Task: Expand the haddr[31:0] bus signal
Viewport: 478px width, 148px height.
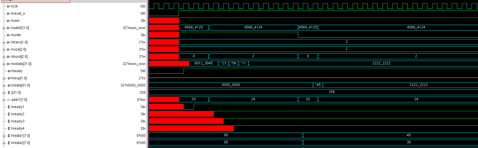Action: click(x=4, y=28)
